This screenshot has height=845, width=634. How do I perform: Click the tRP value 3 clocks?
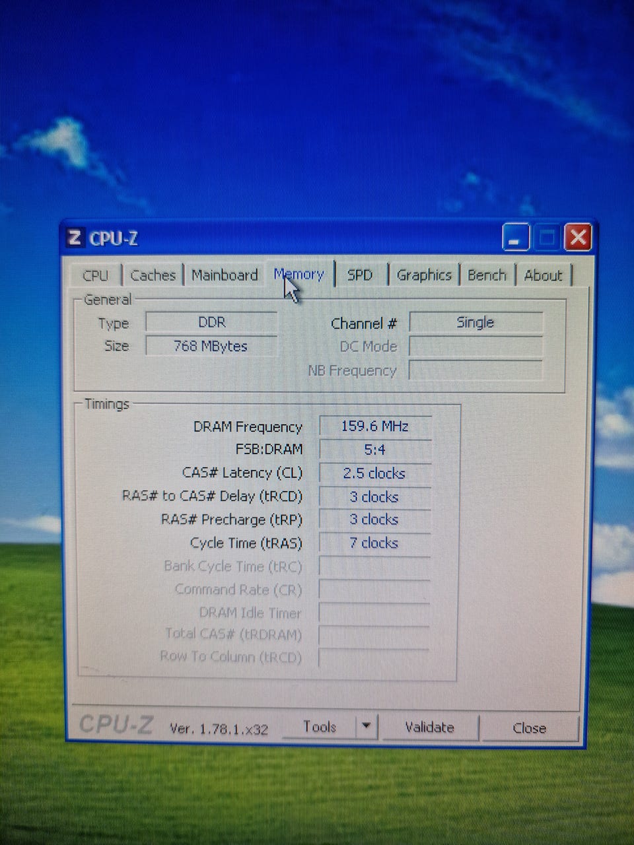[375, 520]
